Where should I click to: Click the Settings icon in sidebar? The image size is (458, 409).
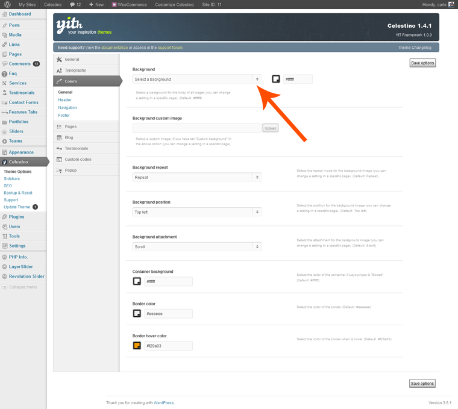pos(5,246)
